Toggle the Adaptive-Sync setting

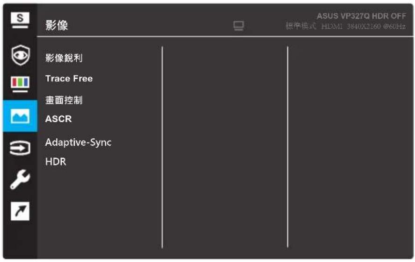[78, 142]
